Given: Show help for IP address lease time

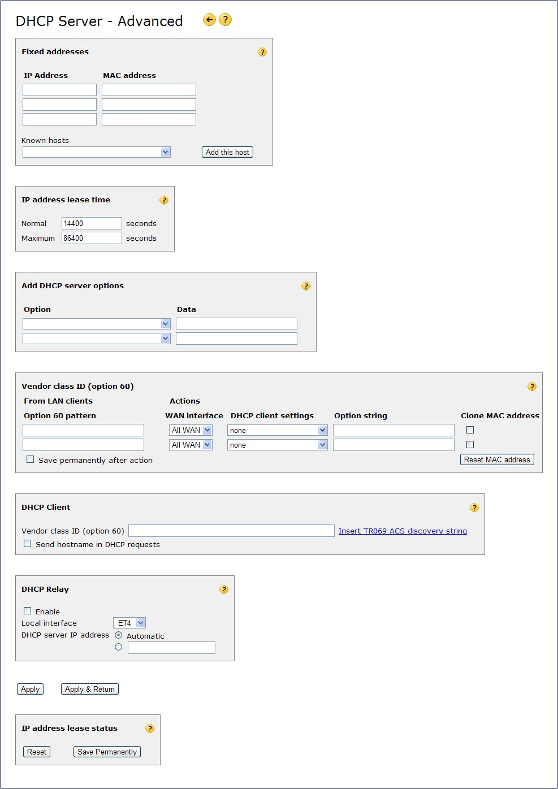Looking at the screenshot, I should click(x=164, y=200).
